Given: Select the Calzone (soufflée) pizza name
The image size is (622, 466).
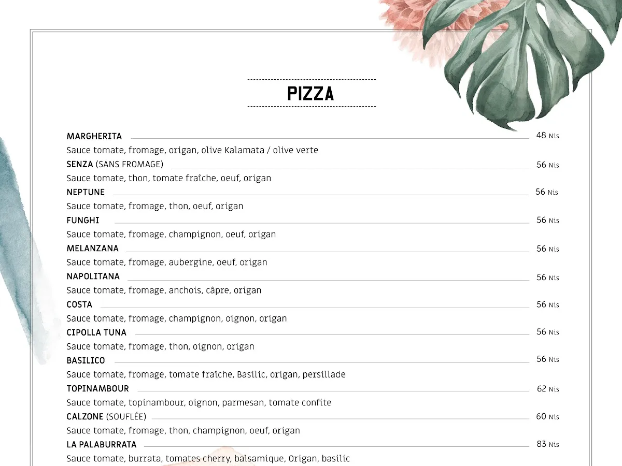Looking at the screenshot, I should 106,416.
